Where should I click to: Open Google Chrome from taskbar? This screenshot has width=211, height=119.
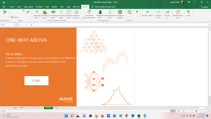coord(127,116)
